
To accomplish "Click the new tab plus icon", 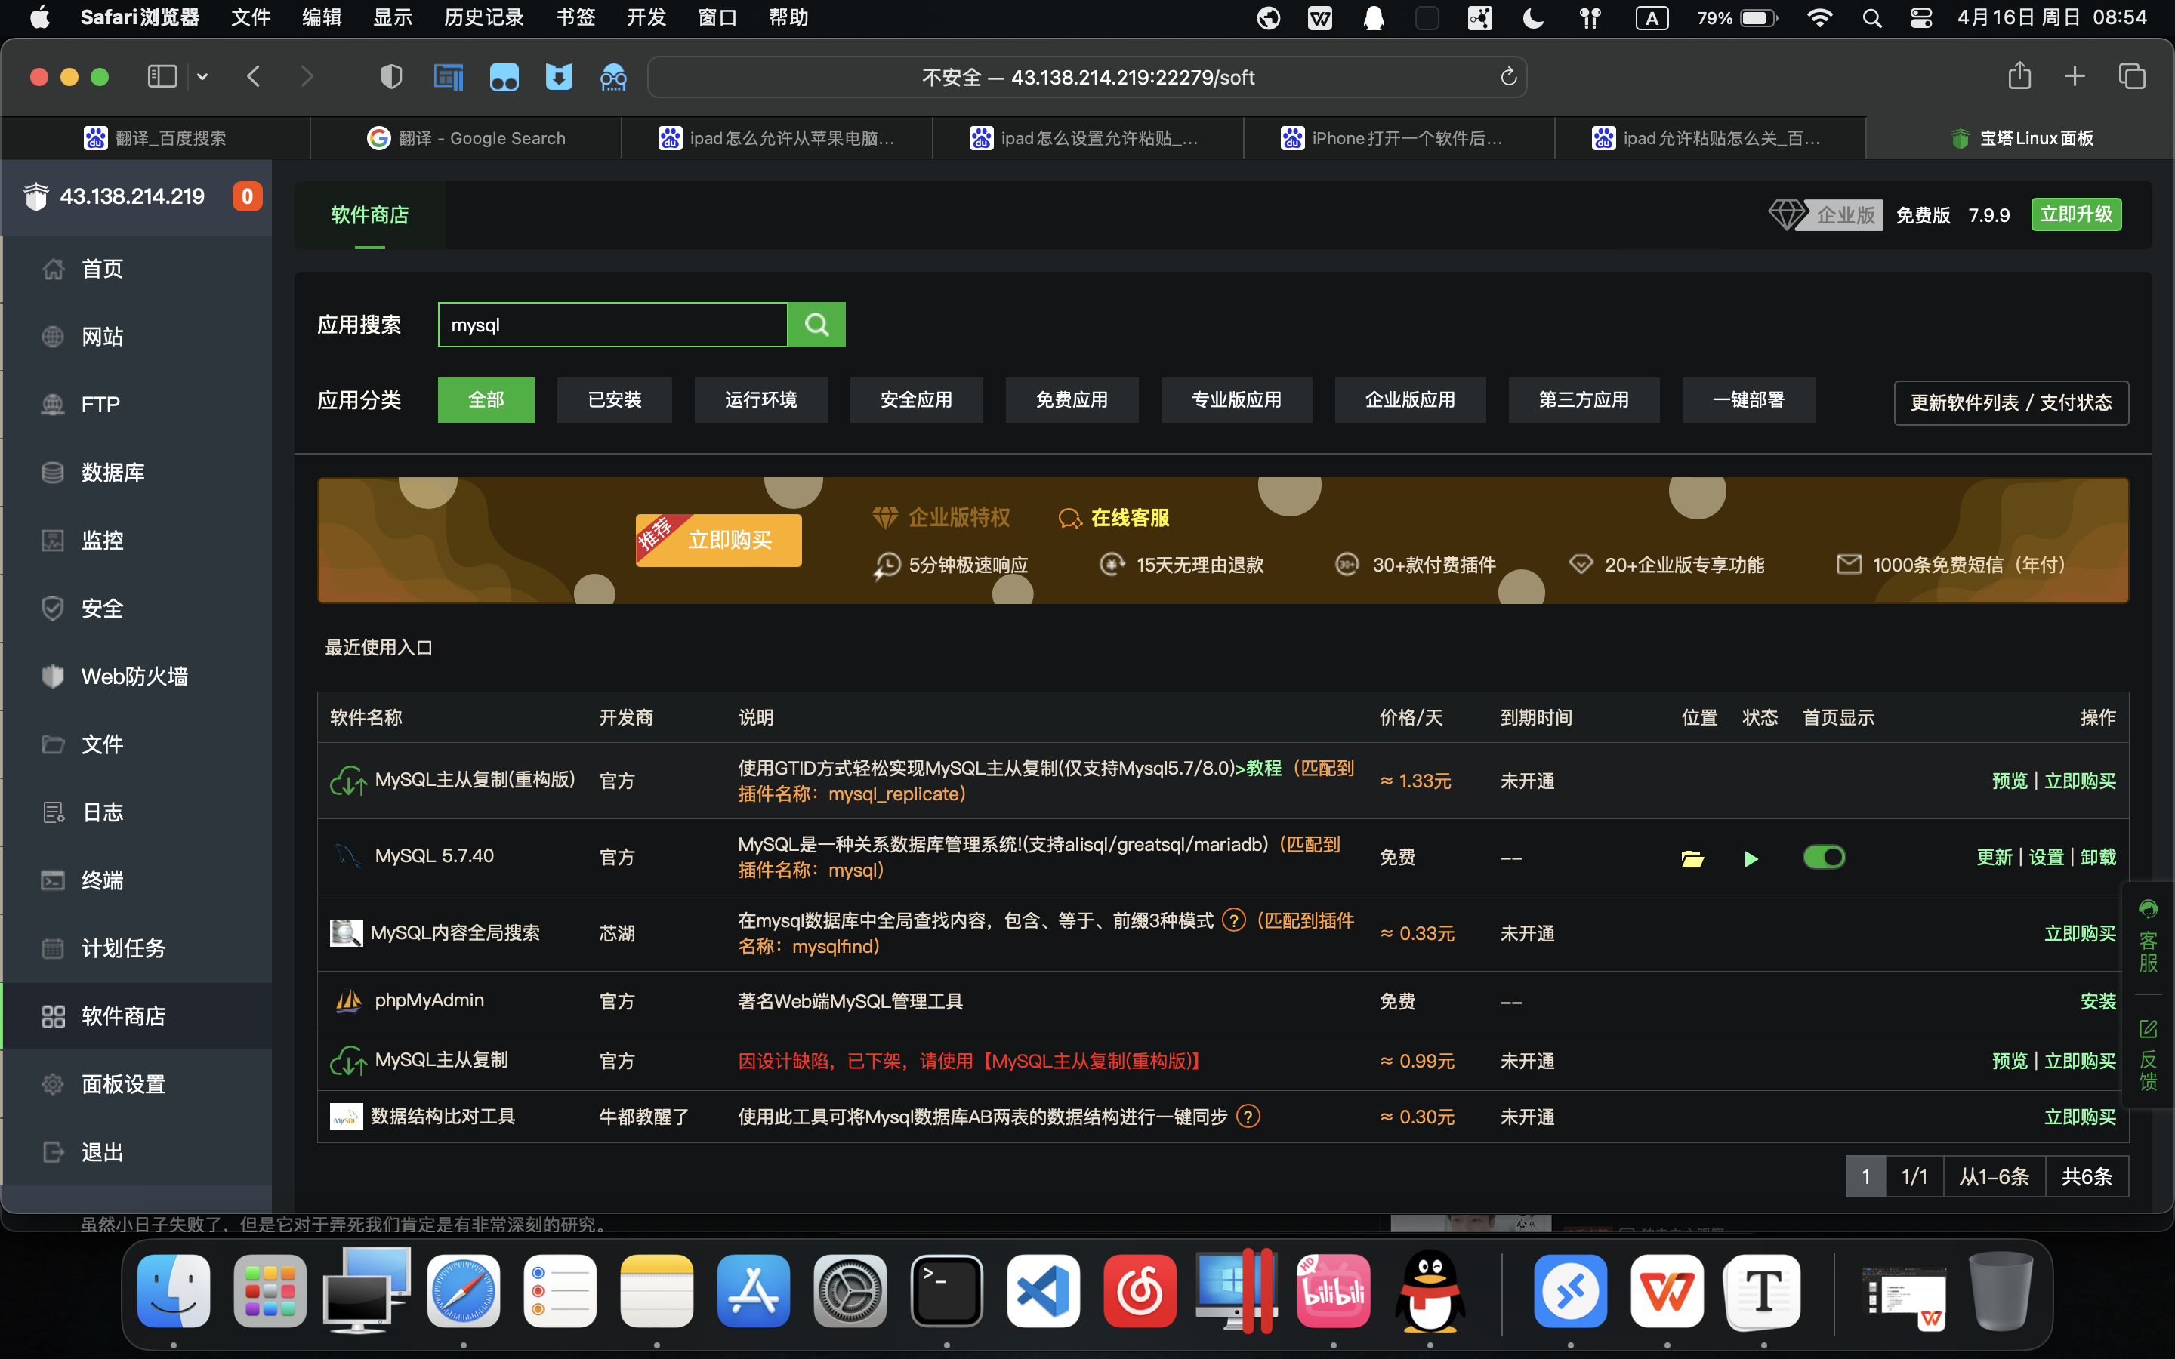I will coord(2075,76).
